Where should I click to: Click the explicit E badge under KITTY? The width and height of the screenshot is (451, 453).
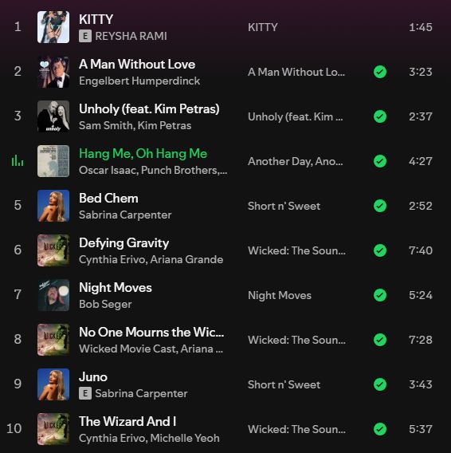(x=85, y=36)
